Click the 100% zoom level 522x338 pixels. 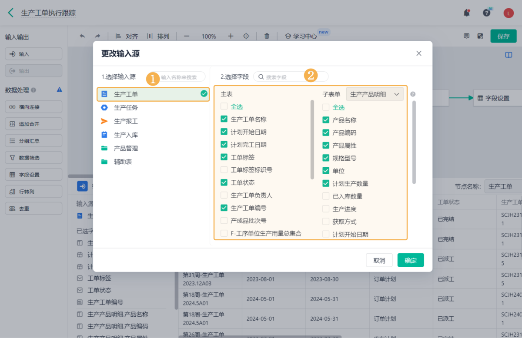[209, 36]
